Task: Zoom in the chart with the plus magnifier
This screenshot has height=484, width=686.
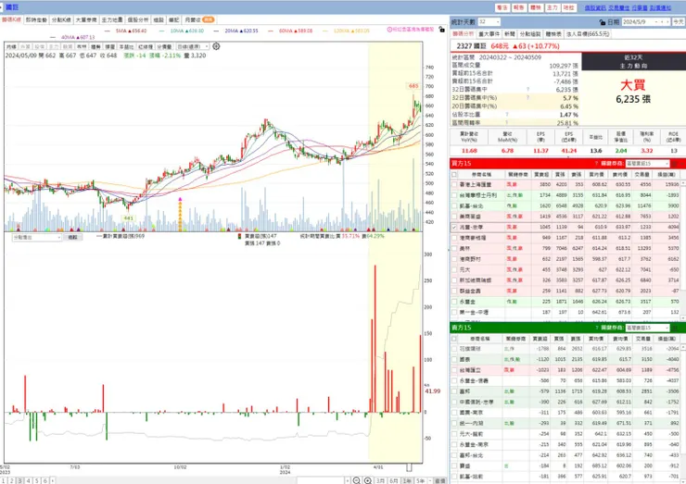Action: pos(368,480)
